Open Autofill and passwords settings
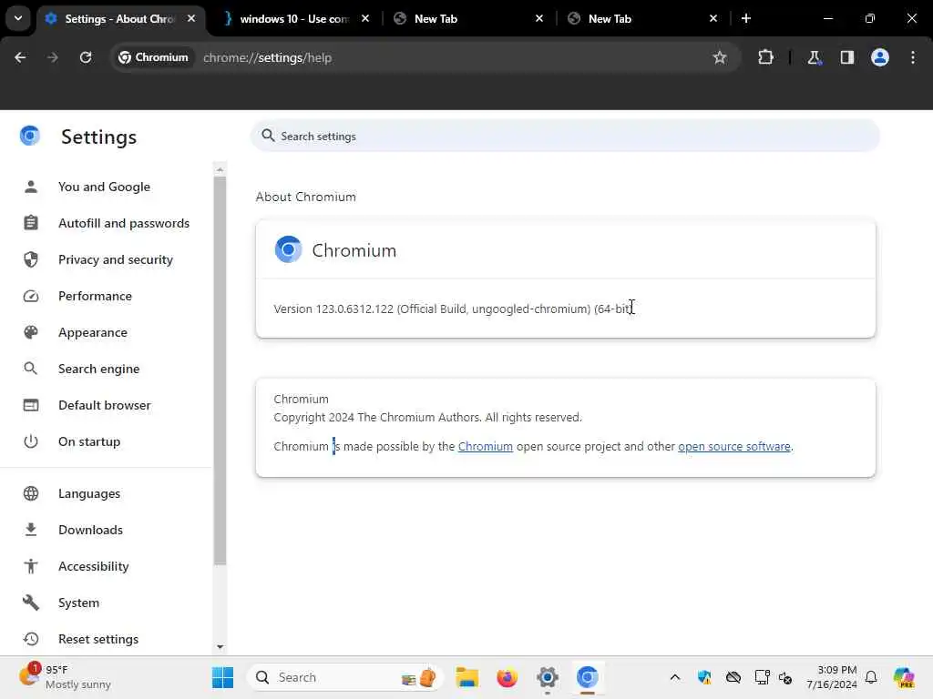 pos(124,223)
